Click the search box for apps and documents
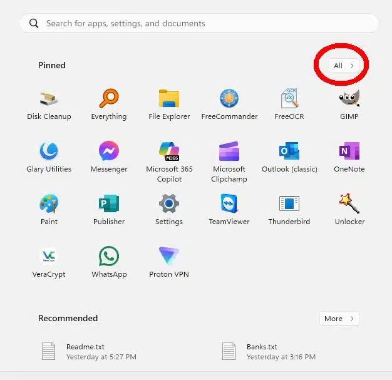The height and width of the screenshot is (380, 392). pyautogui.click(x=199, y=24)
